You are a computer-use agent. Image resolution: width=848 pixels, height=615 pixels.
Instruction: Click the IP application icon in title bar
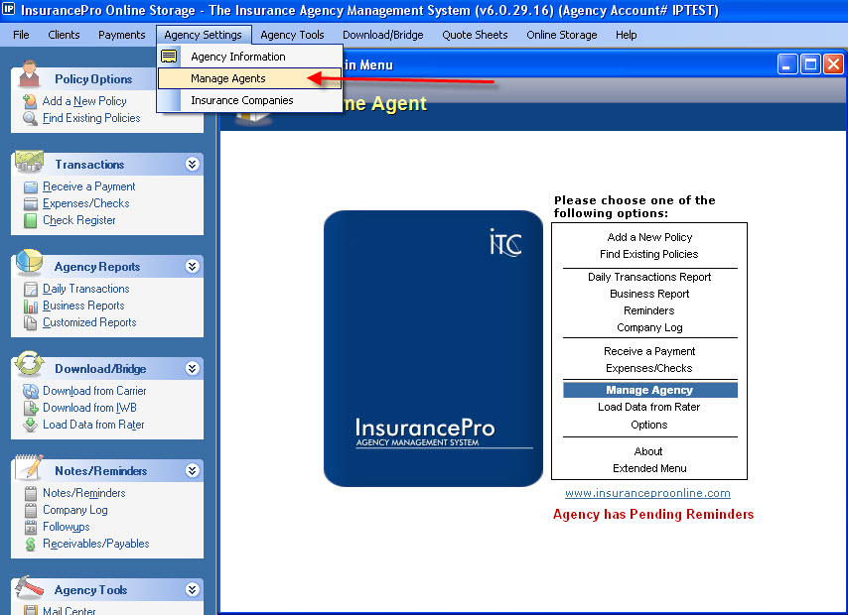pos(9,9)
